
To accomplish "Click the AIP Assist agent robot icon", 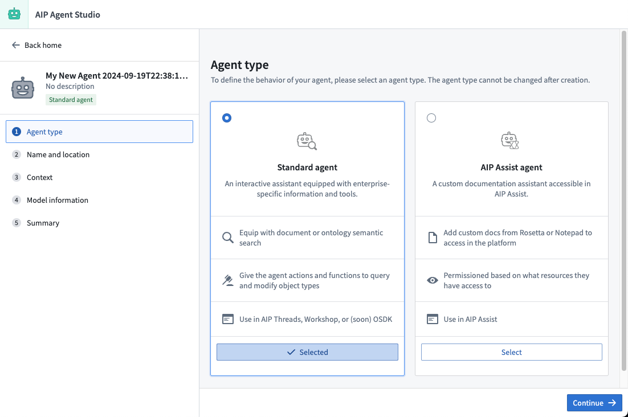I will coord(510,141).
